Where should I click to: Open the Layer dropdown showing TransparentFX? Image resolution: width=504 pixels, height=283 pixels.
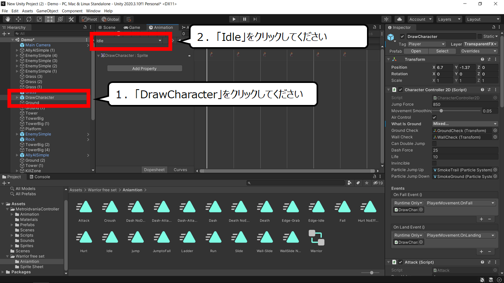click(480, 44)
